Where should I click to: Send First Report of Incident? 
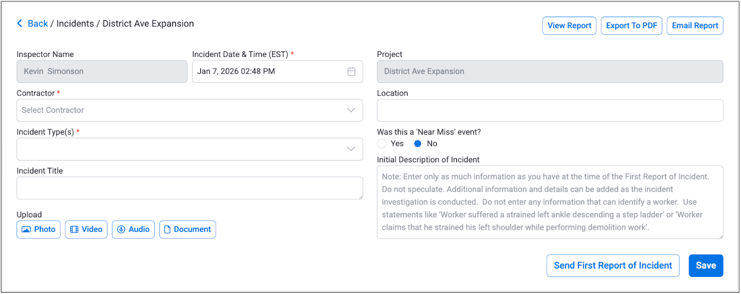pyautogui.click(x=613, y=266)
